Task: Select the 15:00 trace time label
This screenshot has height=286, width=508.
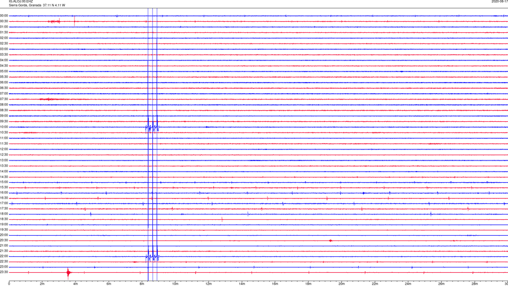Action: point(4,182)
